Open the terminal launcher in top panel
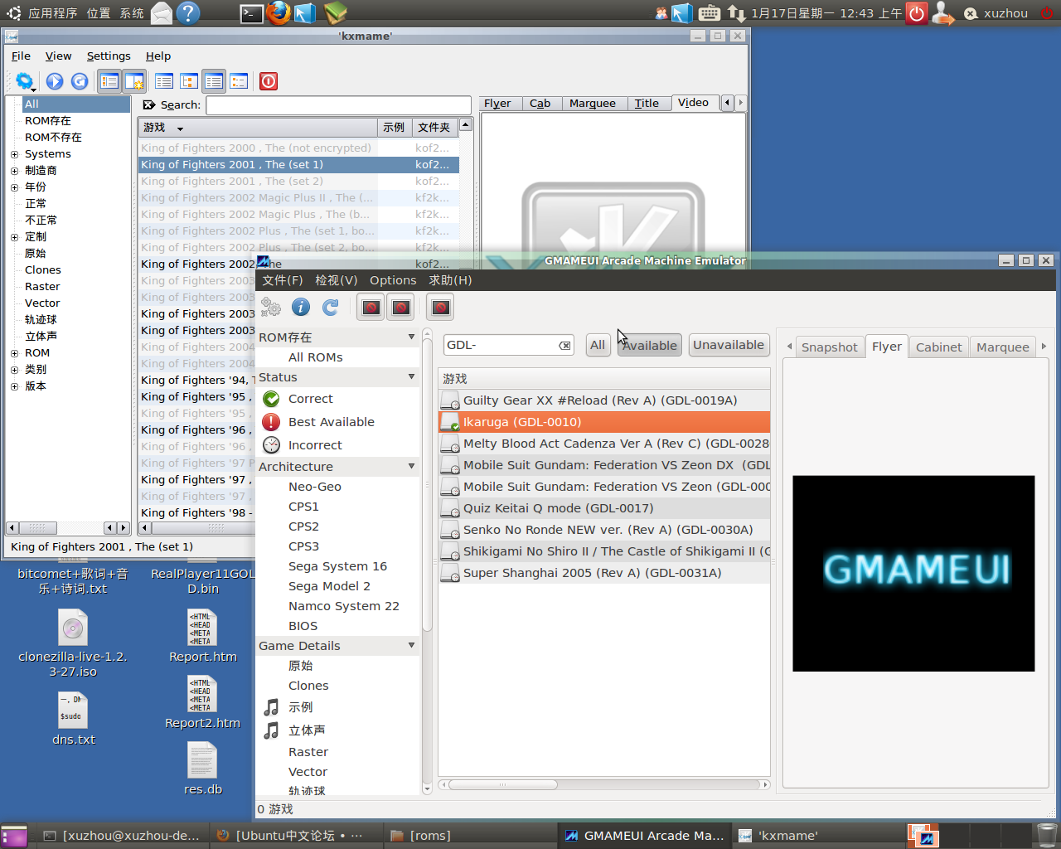1061x849 pixels. point(252,13)
